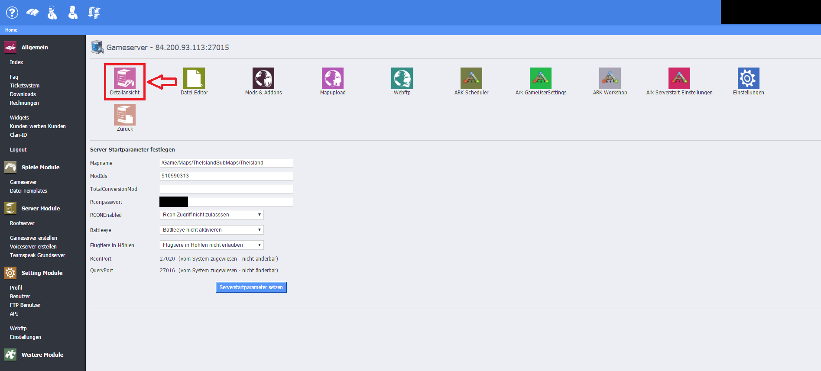
Task: Open ARK Scheduler
Action: [x=471, y=79]
